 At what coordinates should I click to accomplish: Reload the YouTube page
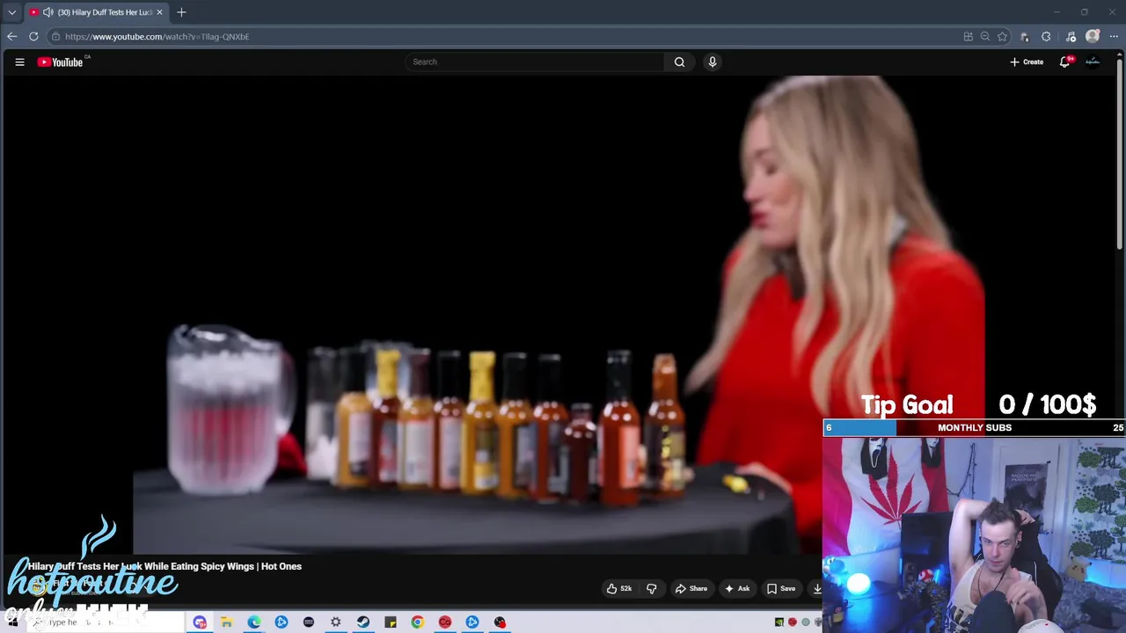[33, 36]
